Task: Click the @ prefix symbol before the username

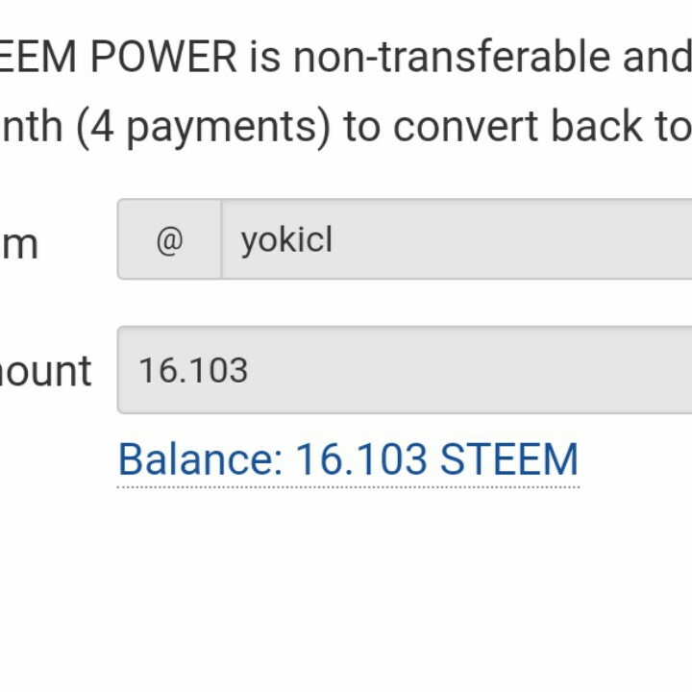Action: pyautogui.click(x=169, y=240)
